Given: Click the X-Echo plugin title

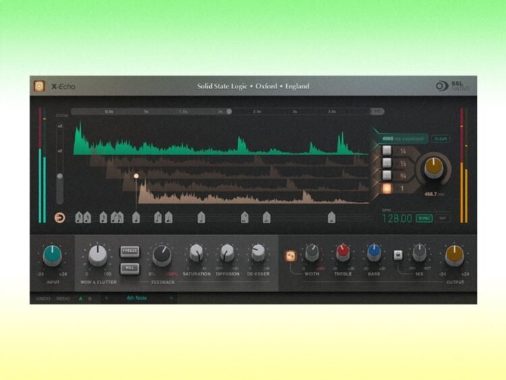Looking at the screenshot, I should [63, 86].
